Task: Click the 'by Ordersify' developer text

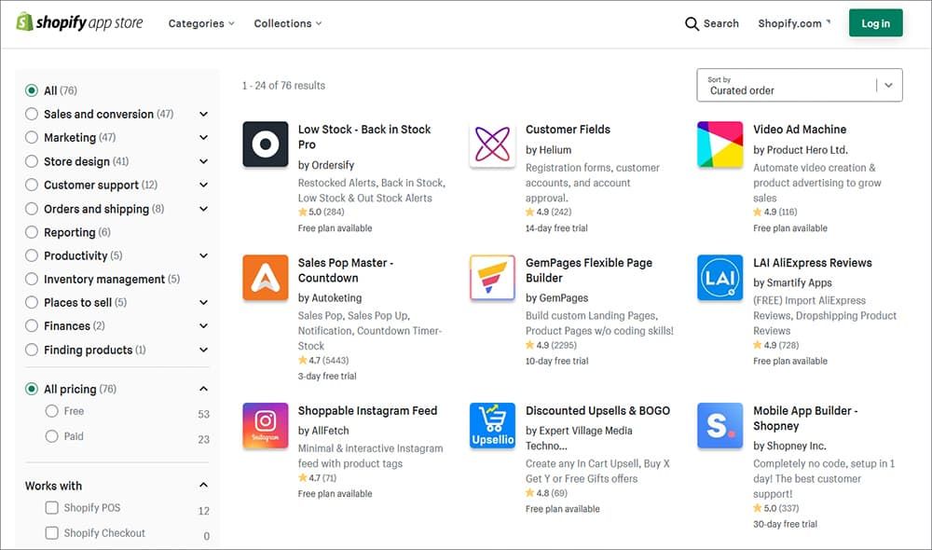Action: pos(325,165)
